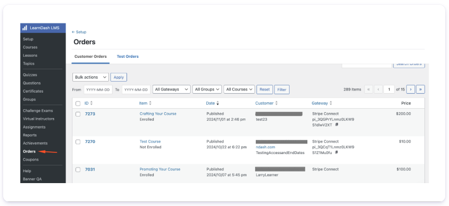
Task: Switch to Customer Orders tab
Action: (91, 56)
